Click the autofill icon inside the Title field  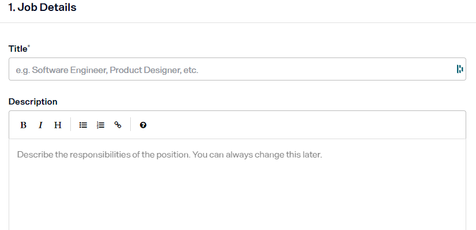[x=459, y=70]
